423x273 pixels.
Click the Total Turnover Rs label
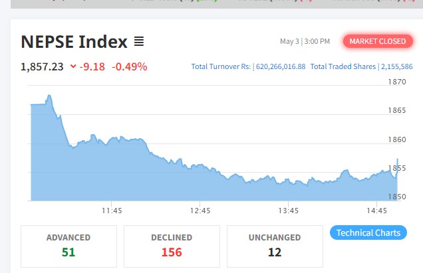(221, 67)
